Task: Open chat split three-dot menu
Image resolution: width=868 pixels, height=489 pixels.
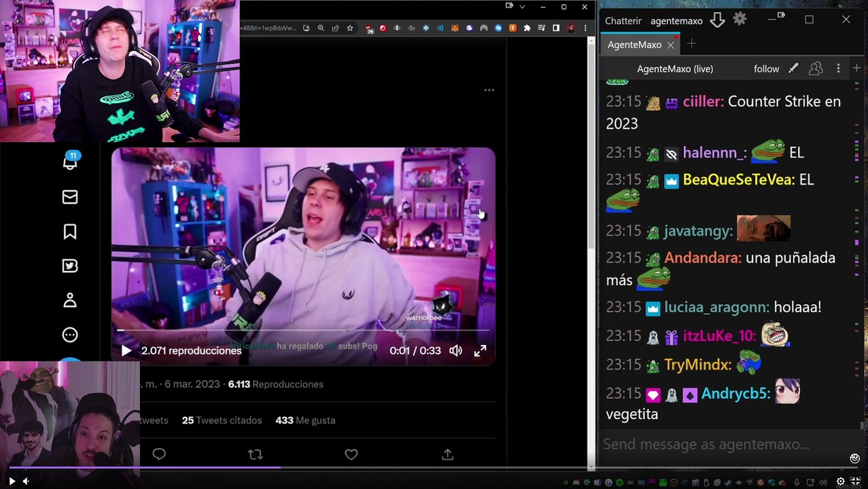Action: [x=838, y=69]
